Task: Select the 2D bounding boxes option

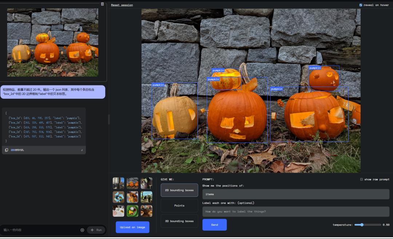Action: tap(179, 190)
